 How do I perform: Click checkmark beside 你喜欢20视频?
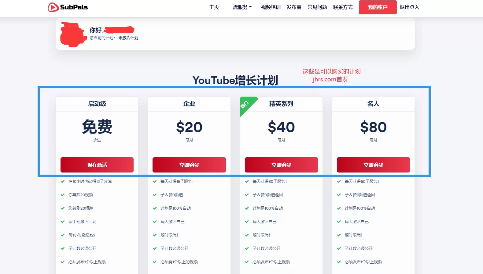[63, 195]
